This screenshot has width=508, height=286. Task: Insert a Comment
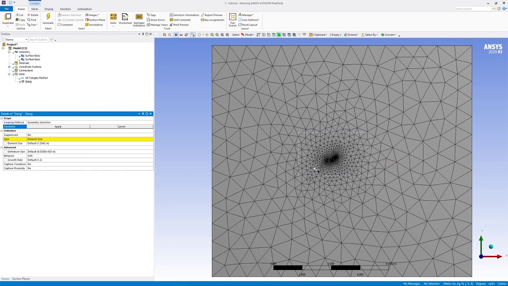[65, 25]
